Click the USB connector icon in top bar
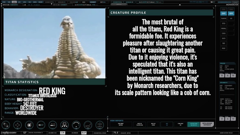Image resolution: width=240 pixels, height=135 pixels. (25, 5)
